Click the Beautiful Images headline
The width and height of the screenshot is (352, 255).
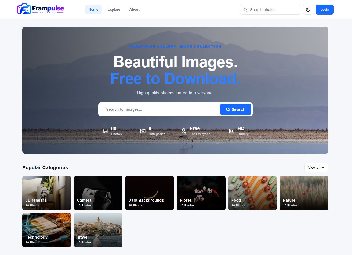[x=175, y=62]
